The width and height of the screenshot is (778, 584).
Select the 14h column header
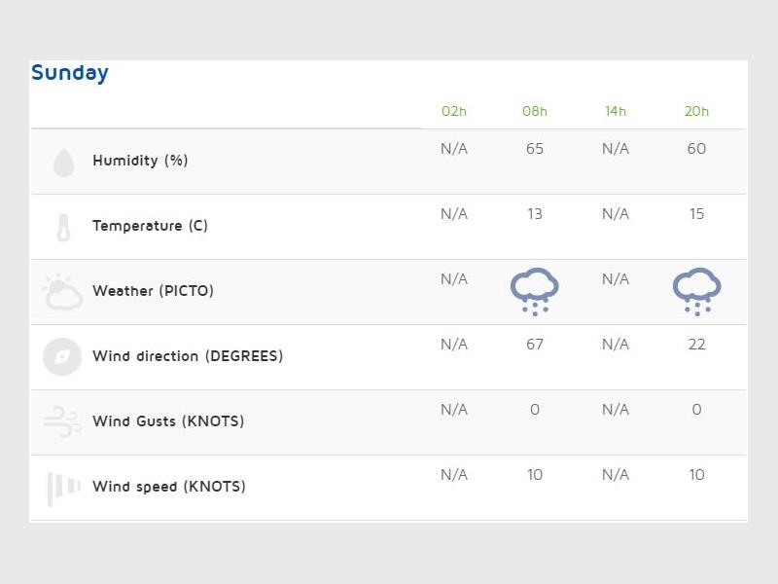click(616, 111)
